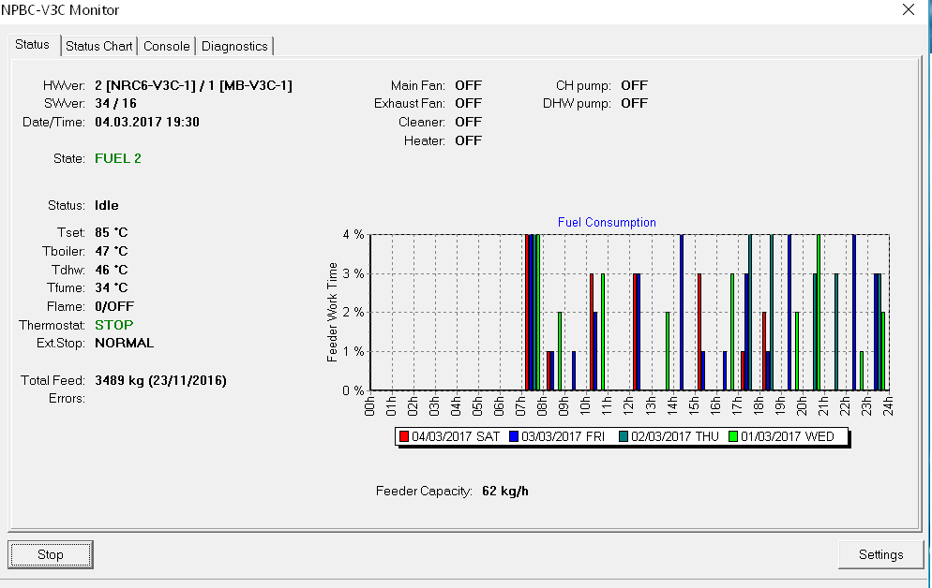Click the green STOP thermostat value
The height and width of the screenshot is (588, 932).
114,325
